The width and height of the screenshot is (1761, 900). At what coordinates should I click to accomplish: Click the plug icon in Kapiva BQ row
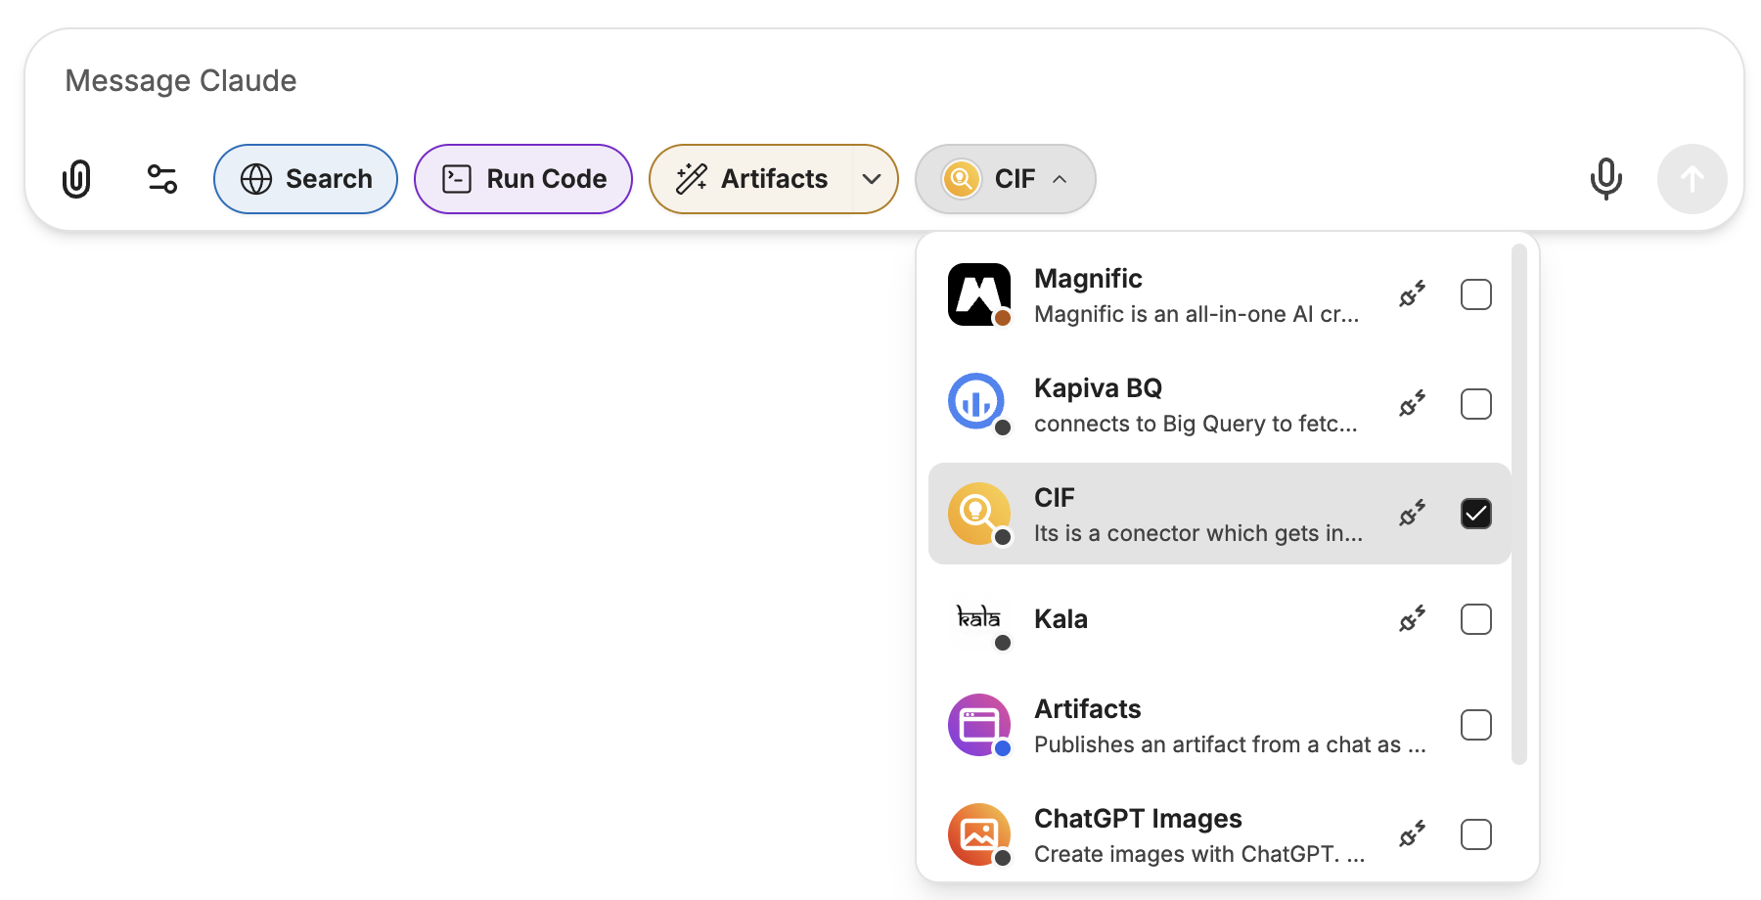tap(1412, 404)
